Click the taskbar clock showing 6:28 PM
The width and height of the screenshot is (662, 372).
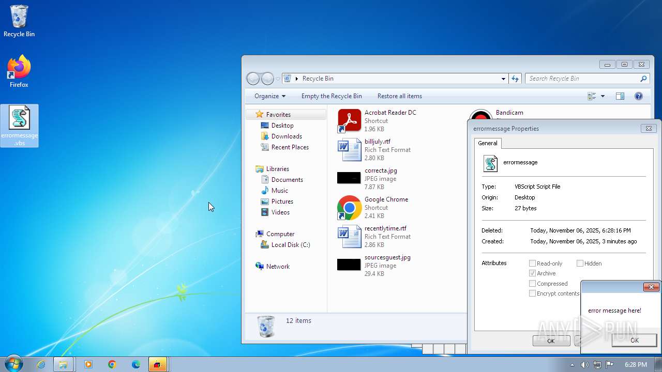coord(636,365)
